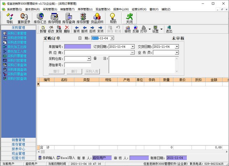The image size is (229, 166).
Task: Go to 首项 first record
Action: 77,29
